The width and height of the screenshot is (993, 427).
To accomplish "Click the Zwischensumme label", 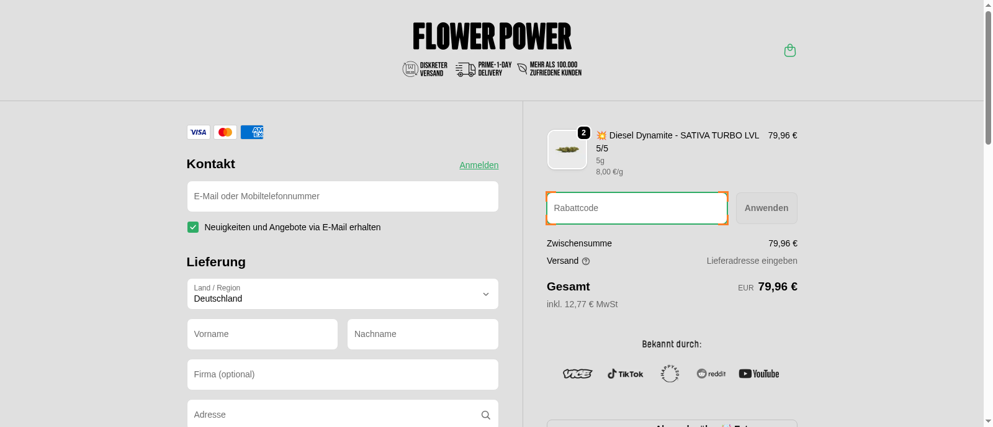I will (579, 243).
